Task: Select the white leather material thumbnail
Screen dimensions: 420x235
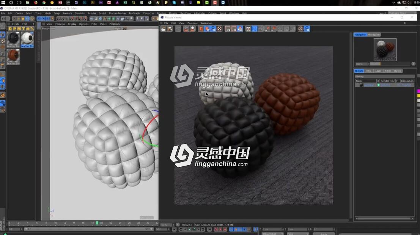Action: tap(27, 38)
